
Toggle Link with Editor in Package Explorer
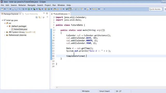[40, 17]
